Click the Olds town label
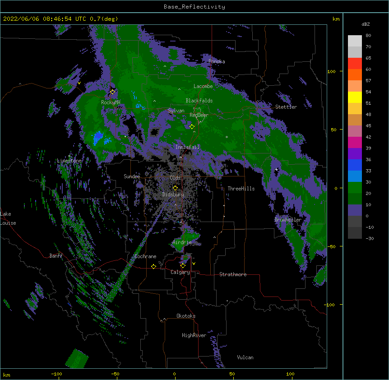 pos(175,178)
